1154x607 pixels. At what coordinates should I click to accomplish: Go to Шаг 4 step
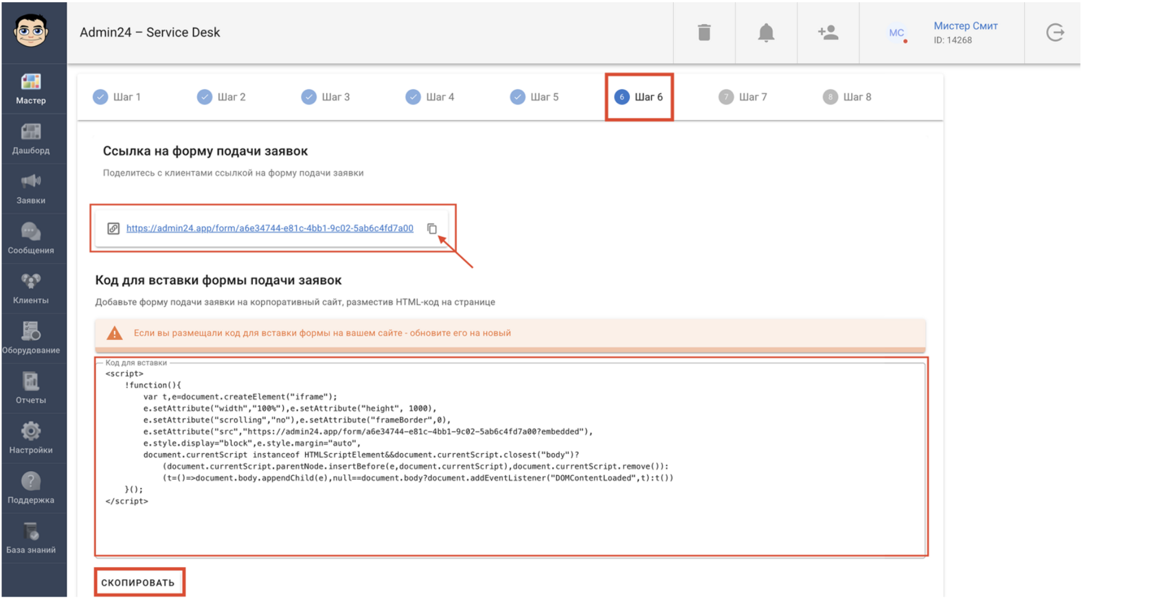pyautogui.click(x=431, y=97)
